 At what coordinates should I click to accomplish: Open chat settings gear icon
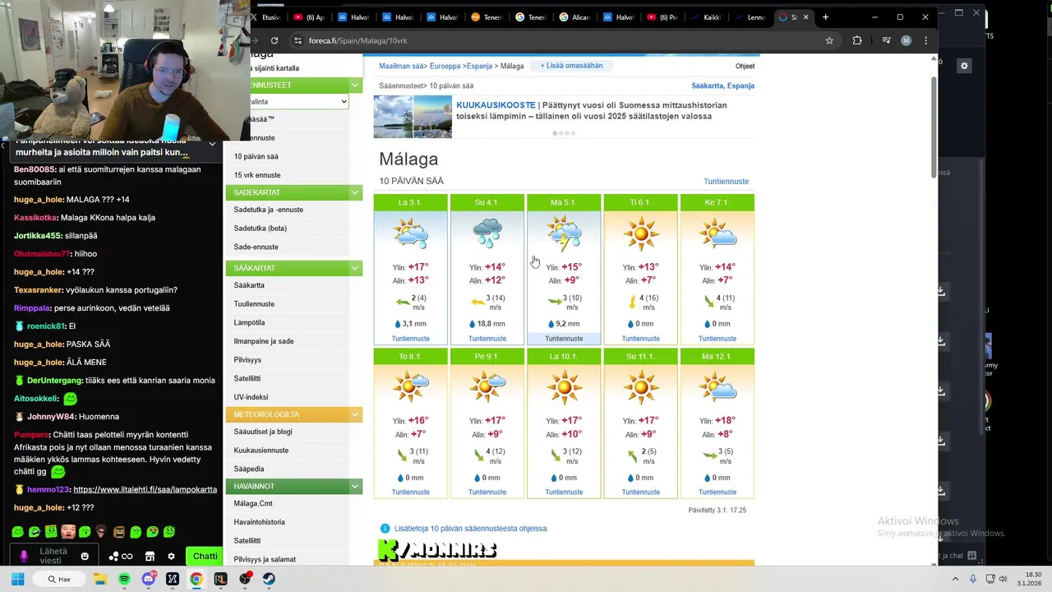[x=171, y=556]
